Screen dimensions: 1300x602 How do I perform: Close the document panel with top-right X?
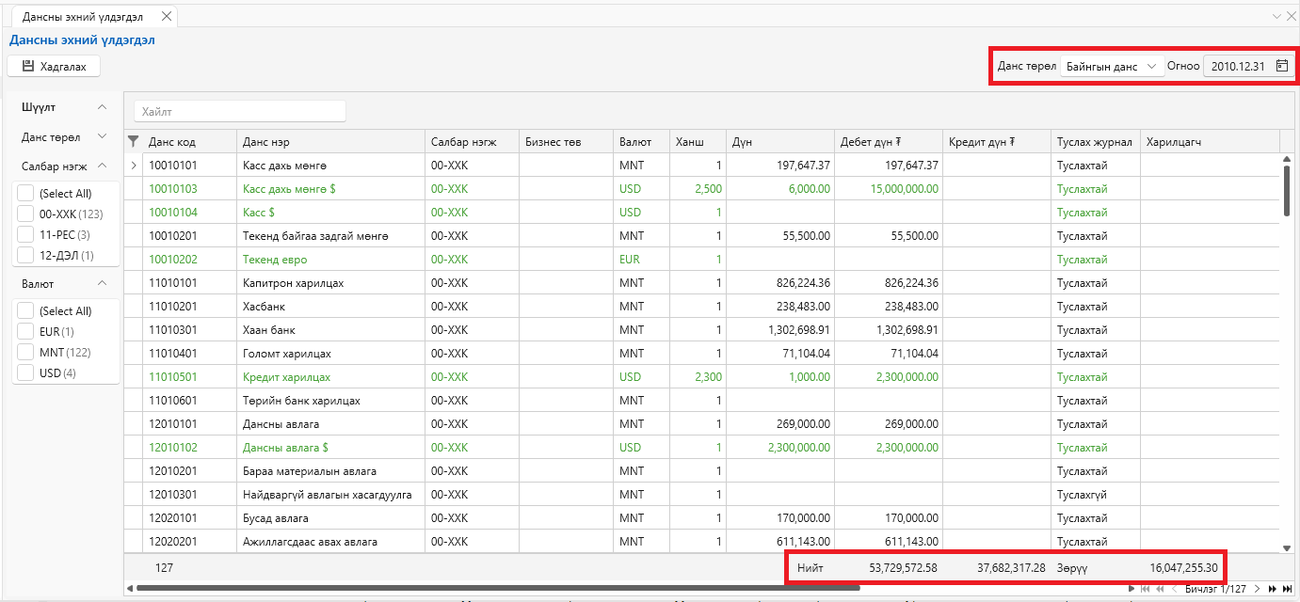[x=1292, y=16]
